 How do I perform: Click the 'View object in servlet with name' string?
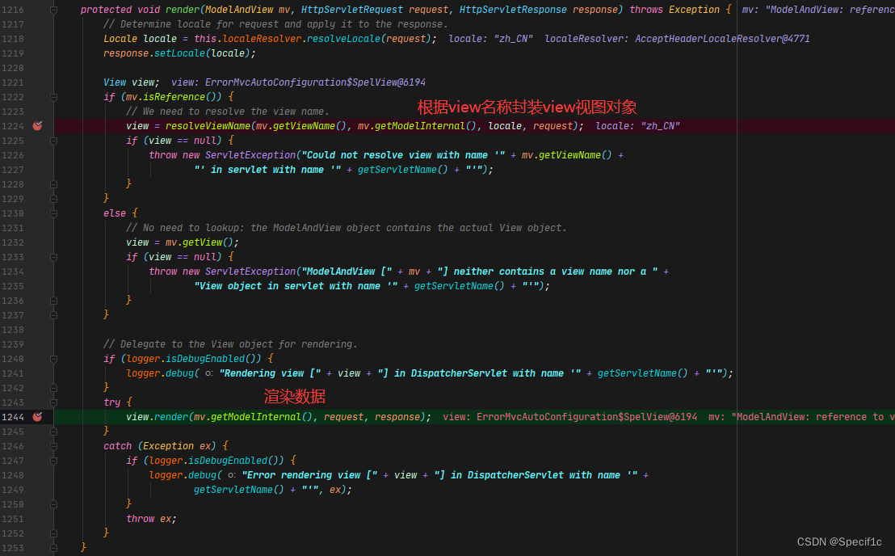[x=296, y=286]
